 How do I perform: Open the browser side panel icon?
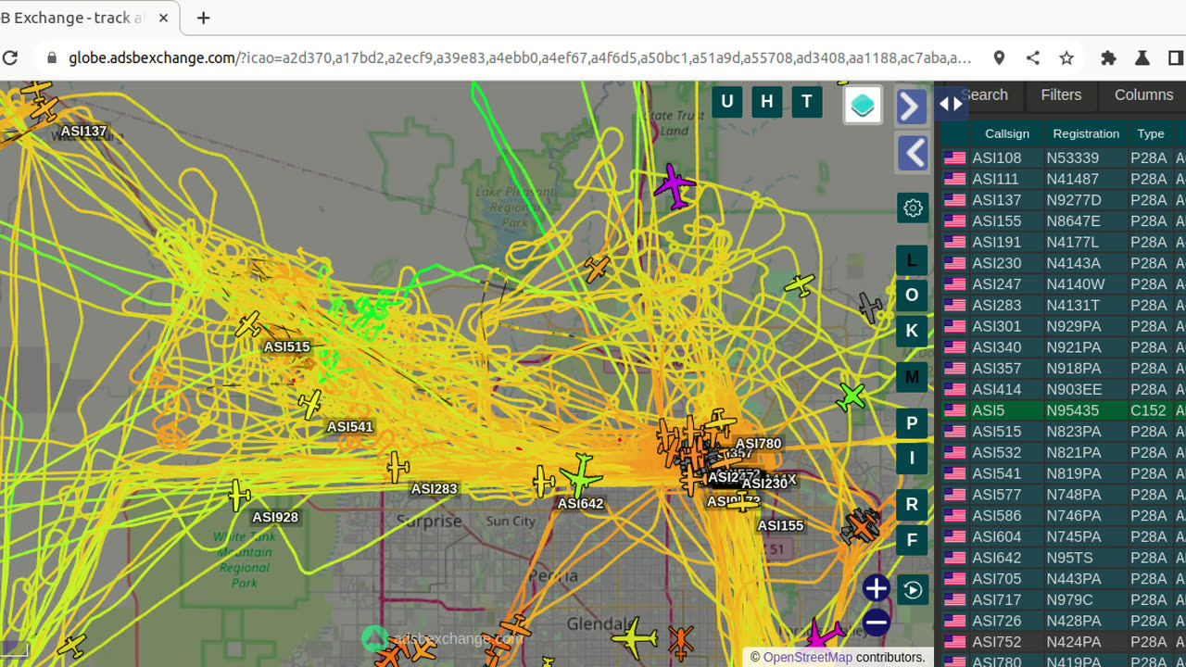coord(1175,57)
